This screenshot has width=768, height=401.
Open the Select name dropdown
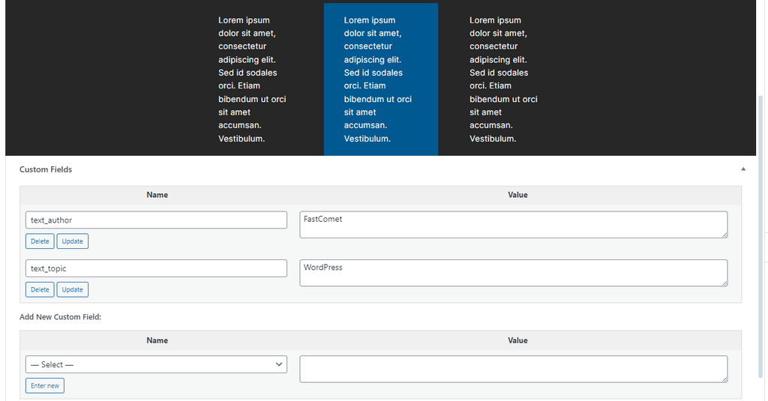coord(156,364)
